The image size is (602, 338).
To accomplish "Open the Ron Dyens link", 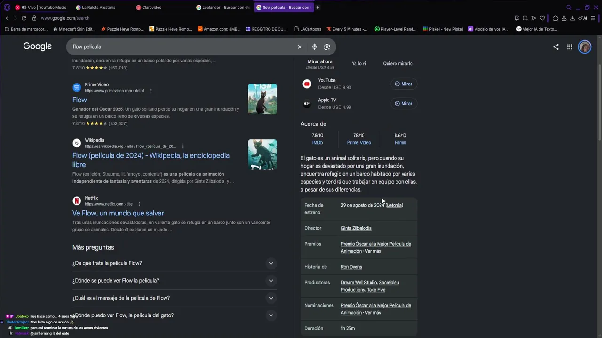I will click(x=351, y=267).
